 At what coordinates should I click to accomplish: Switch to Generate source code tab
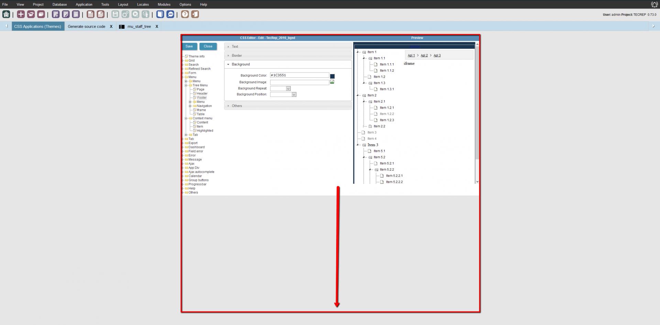point(86,26)
